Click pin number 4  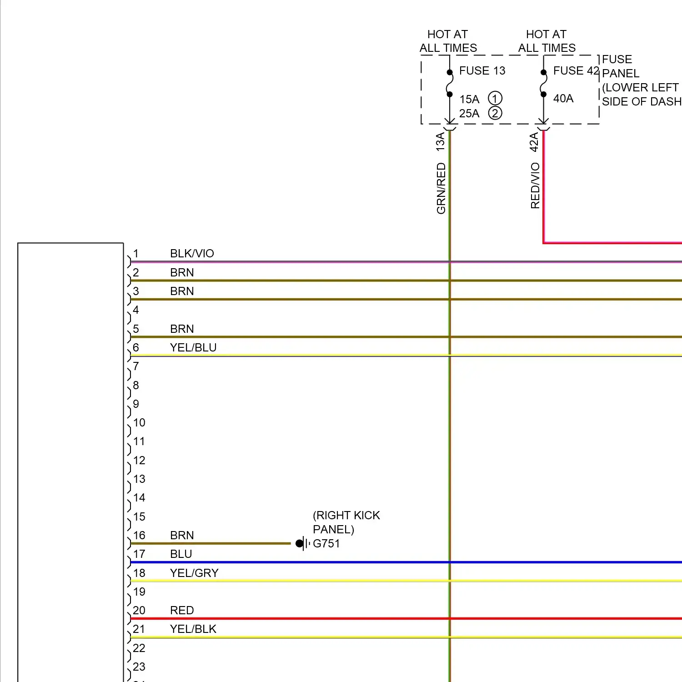tap(136, 310)
